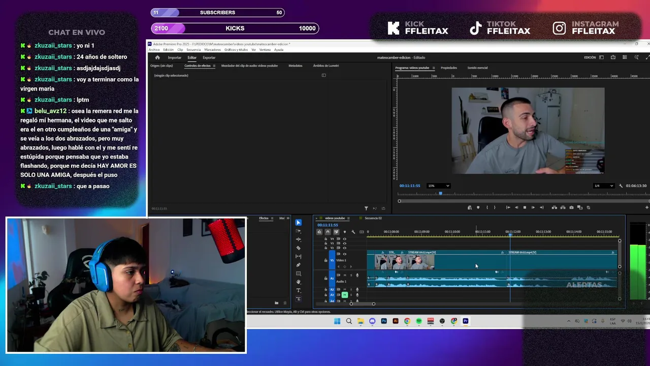
Task: Open the Program monitor button editor plus
Action: [x=647, y=207]
